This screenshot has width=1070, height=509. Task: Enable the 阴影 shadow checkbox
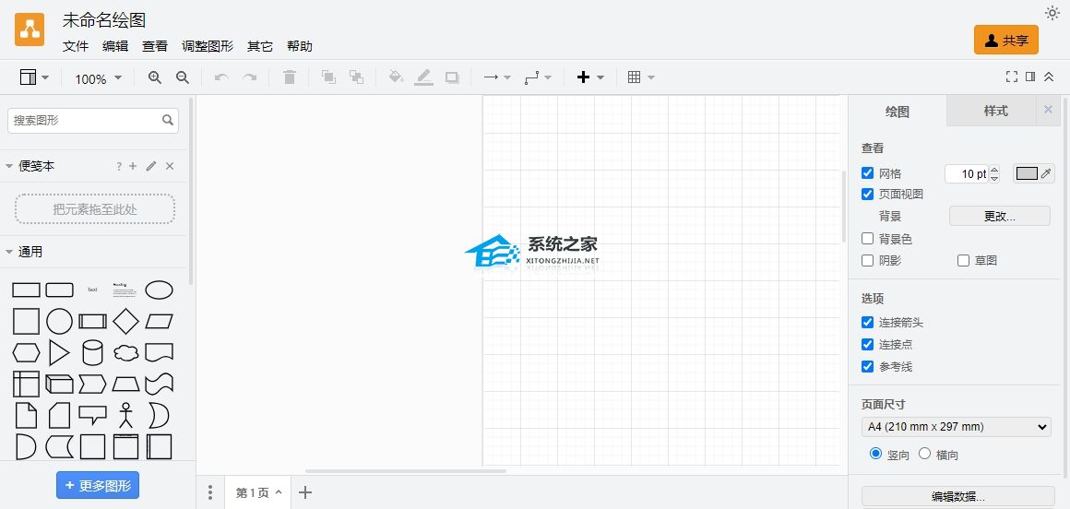[x=867, y=261]
